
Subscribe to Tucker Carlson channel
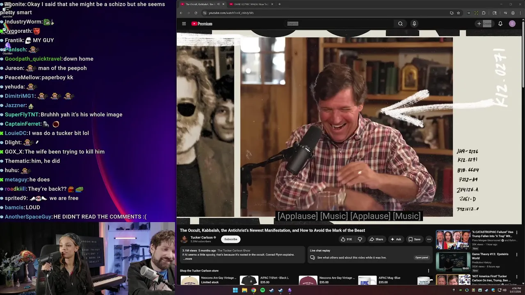[231, 239]
